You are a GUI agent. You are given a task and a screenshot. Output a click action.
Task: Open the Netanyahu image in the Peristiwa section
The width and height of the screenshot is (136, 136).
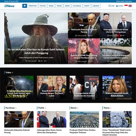[x=19, y=119]
